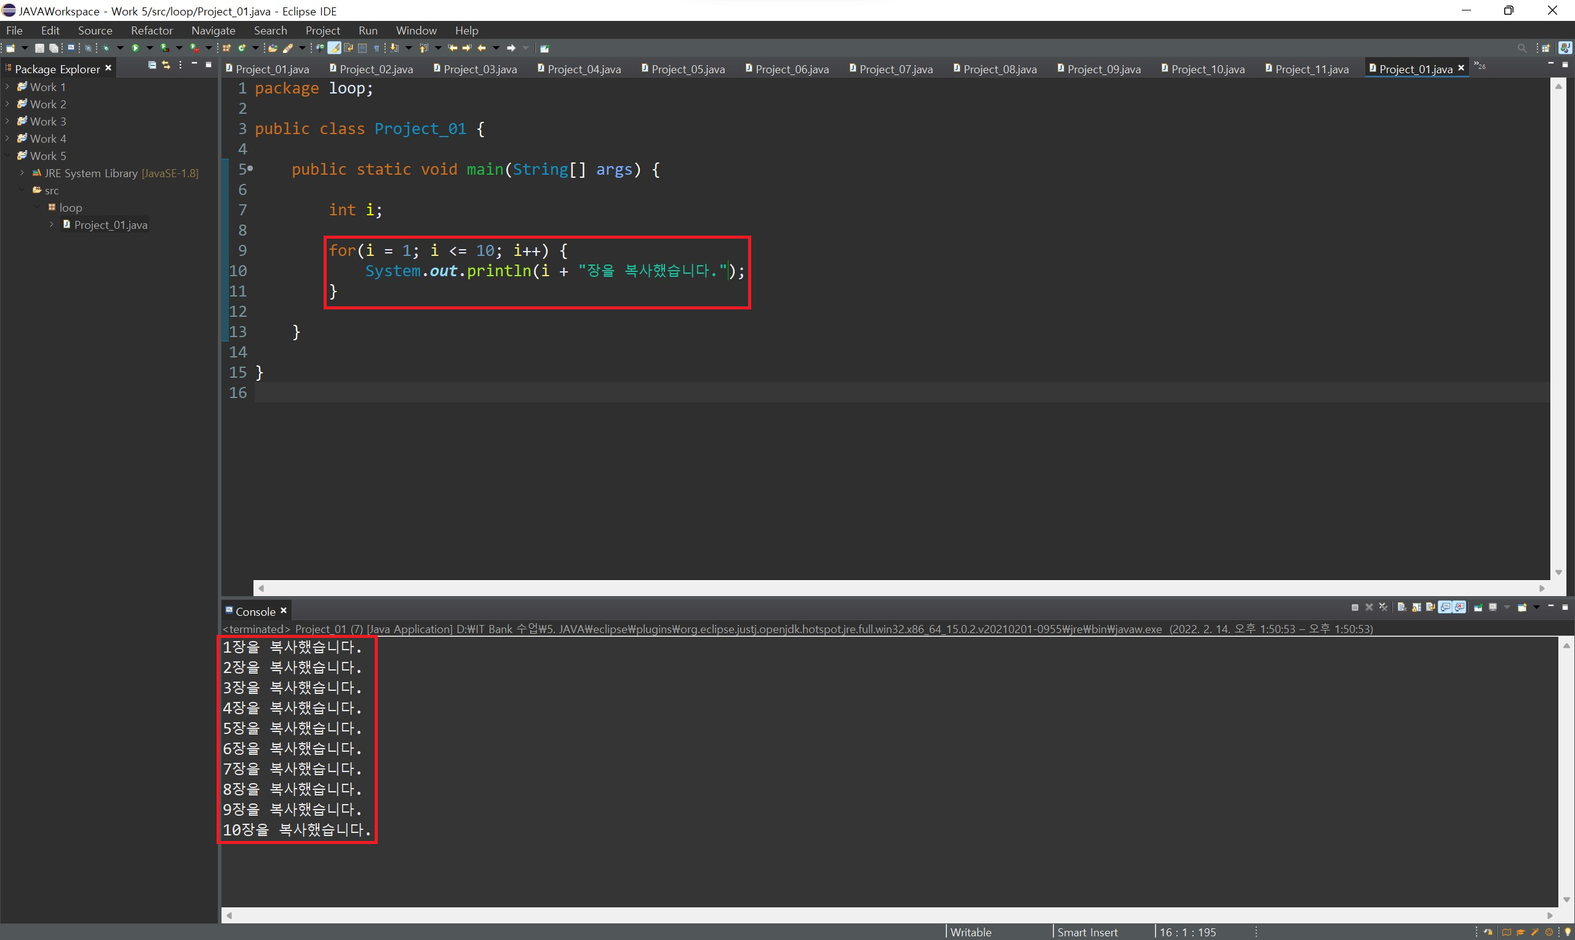The width and height of the screenshot is (1575, 940).
Task: Toggle Word Wrap in Console toolbar
Action: pyautogui.click(x=1430, y=607)
